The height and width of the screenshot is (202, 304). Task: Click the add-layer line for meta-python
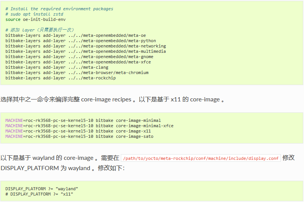[x=81, y=41]
